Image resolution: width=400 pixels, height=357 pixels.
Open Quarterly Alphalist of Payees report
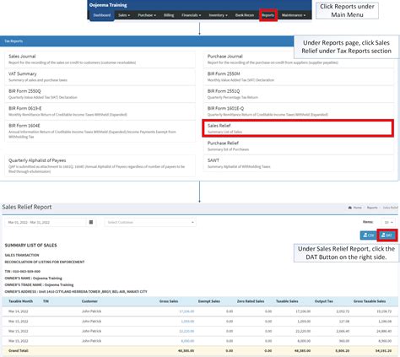point(100,165)
